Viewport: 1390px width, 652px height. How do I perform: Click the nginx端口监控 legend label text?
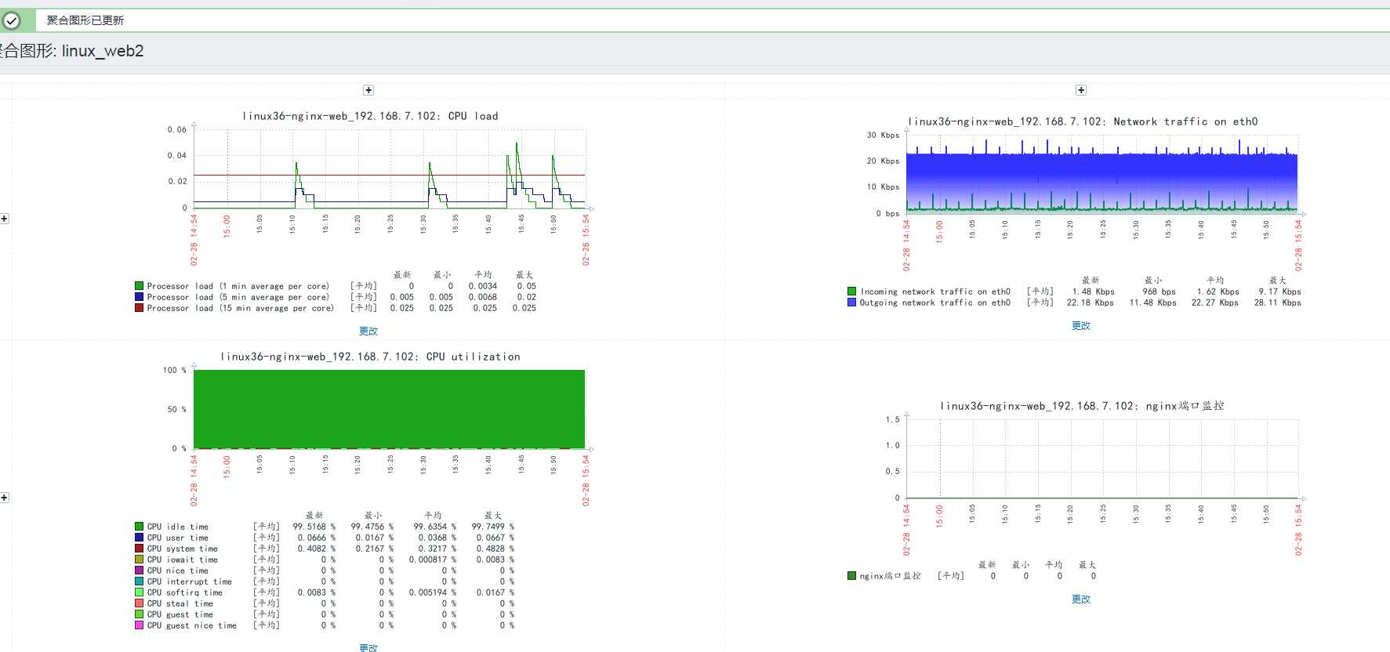(891, 576)
